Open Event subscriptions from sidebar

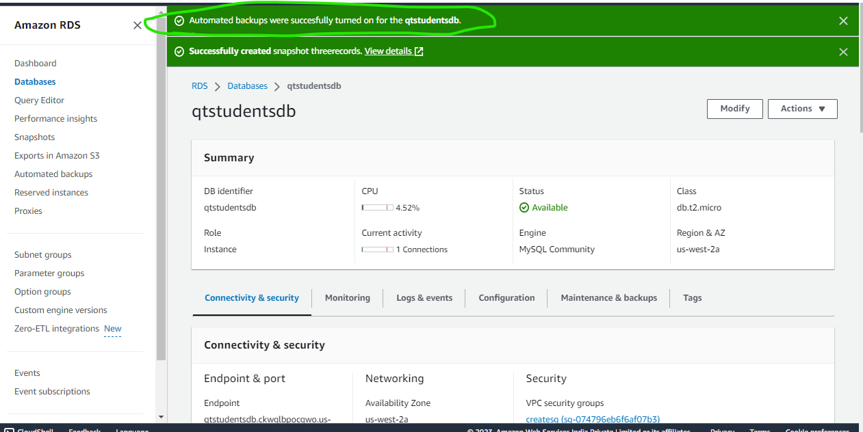tap(52, 392)
